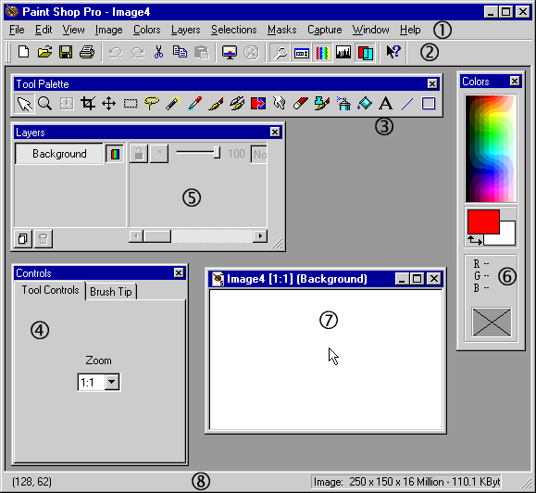Click the Redo arrow icon

137,52
